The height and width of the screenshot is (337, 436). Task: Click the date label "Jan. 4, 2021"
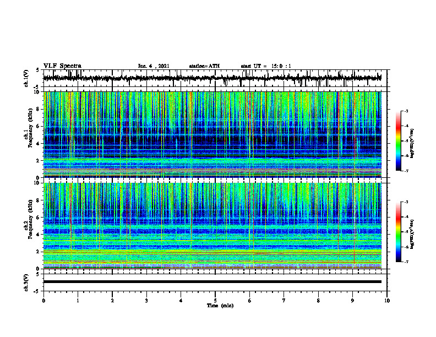[x=154, y=66]
